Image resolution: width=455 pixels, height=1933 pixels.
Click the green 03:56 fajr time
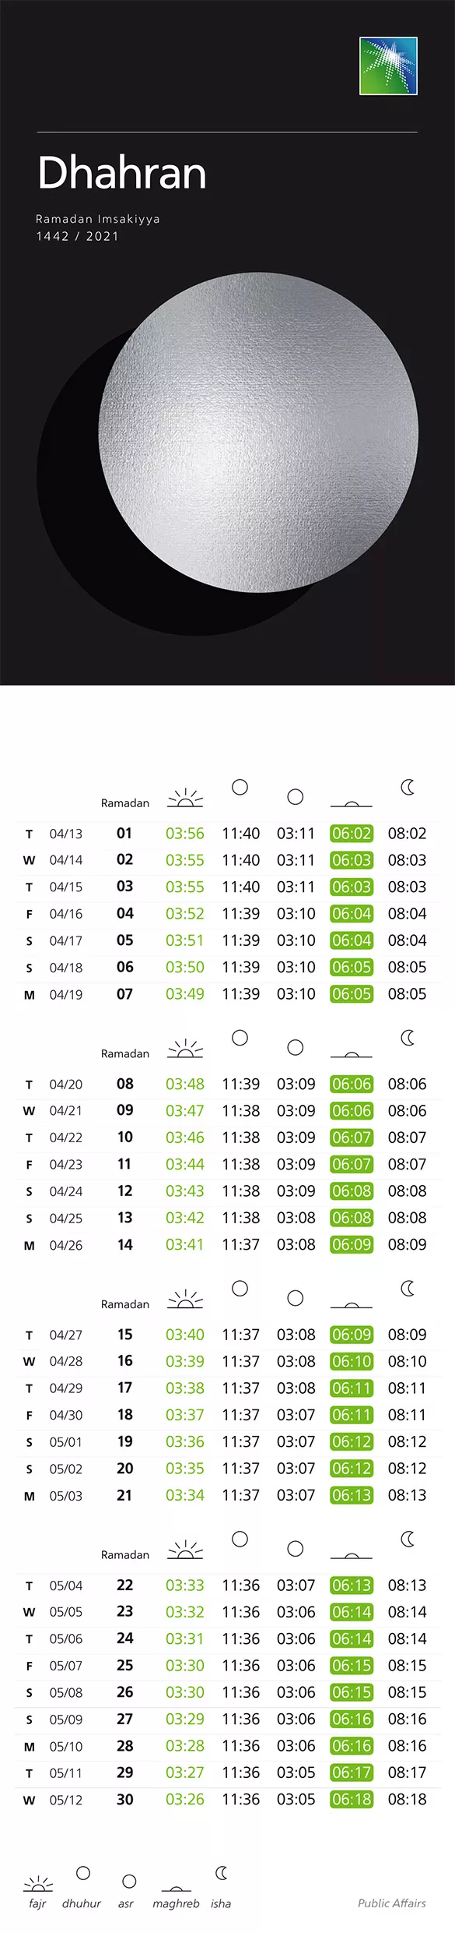pyautogui.click(x=185, y=833)
